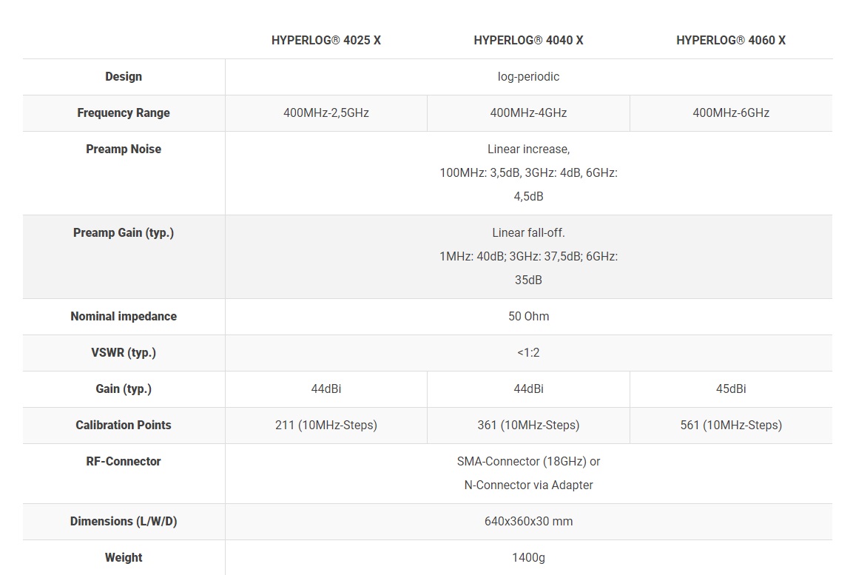Click the 44dBi cell under 4025 X

coord(326,389)
